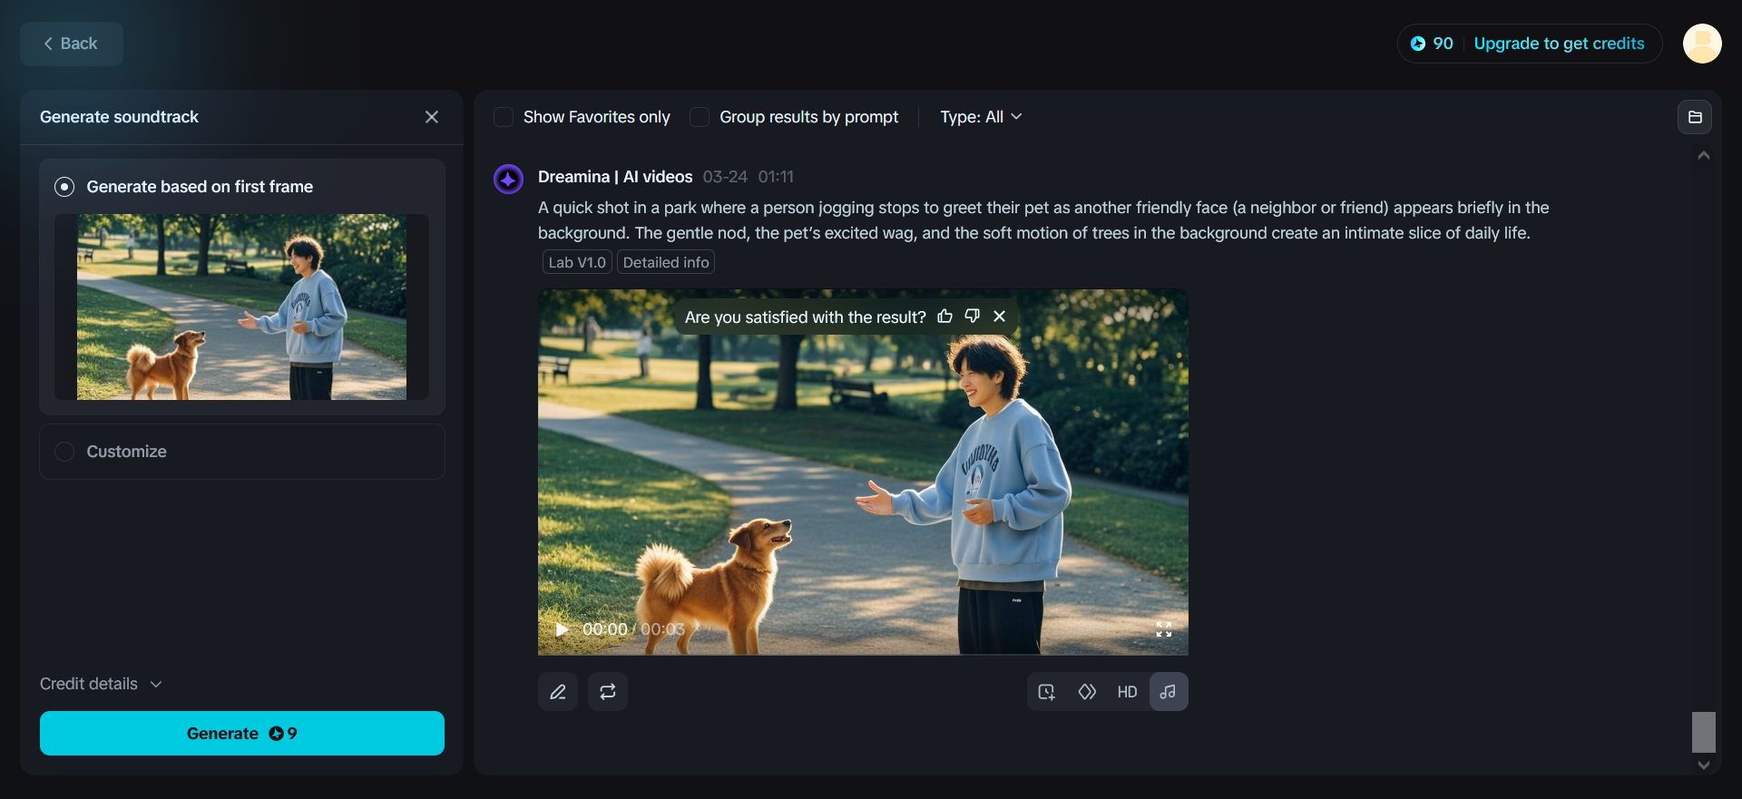Screen dimensions: 1742x799
Task: Click the edit prompt pencil icon
Action: click(558, 692)
